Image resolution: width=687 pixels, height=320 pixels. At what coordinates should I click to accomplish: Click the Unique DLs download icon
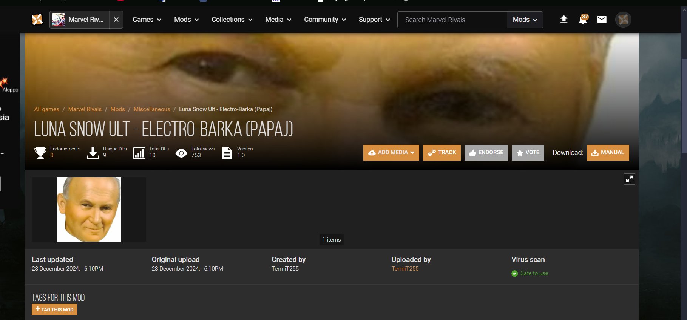tap(93, 153)
